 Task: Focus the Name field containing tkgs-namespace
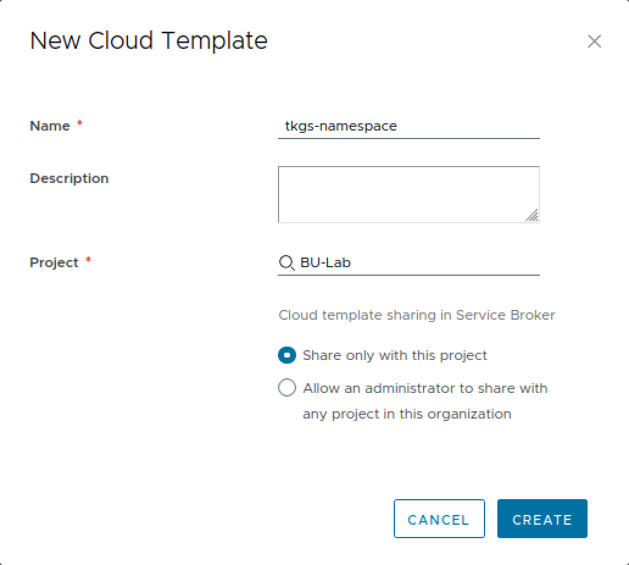click(x=409, y=126)
